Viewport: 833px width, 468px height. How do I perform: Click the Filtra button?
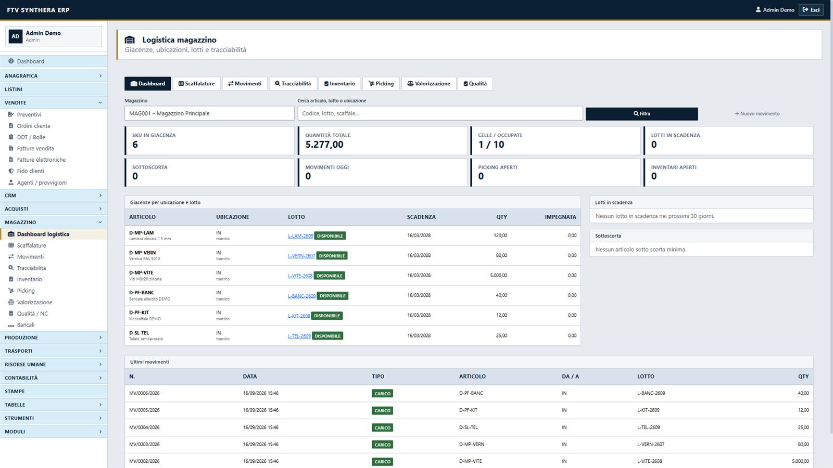point(641,114)
